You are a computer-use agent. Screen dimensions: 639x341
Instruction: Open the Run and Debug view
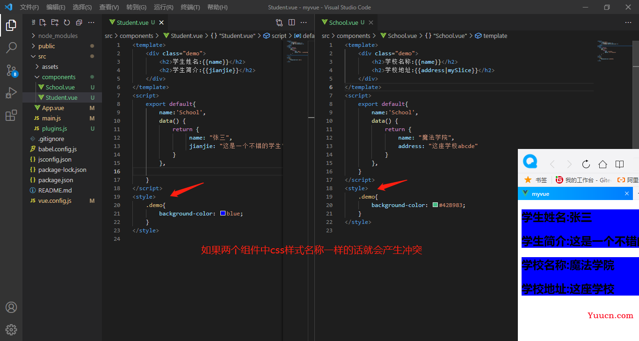coord(11,93)
